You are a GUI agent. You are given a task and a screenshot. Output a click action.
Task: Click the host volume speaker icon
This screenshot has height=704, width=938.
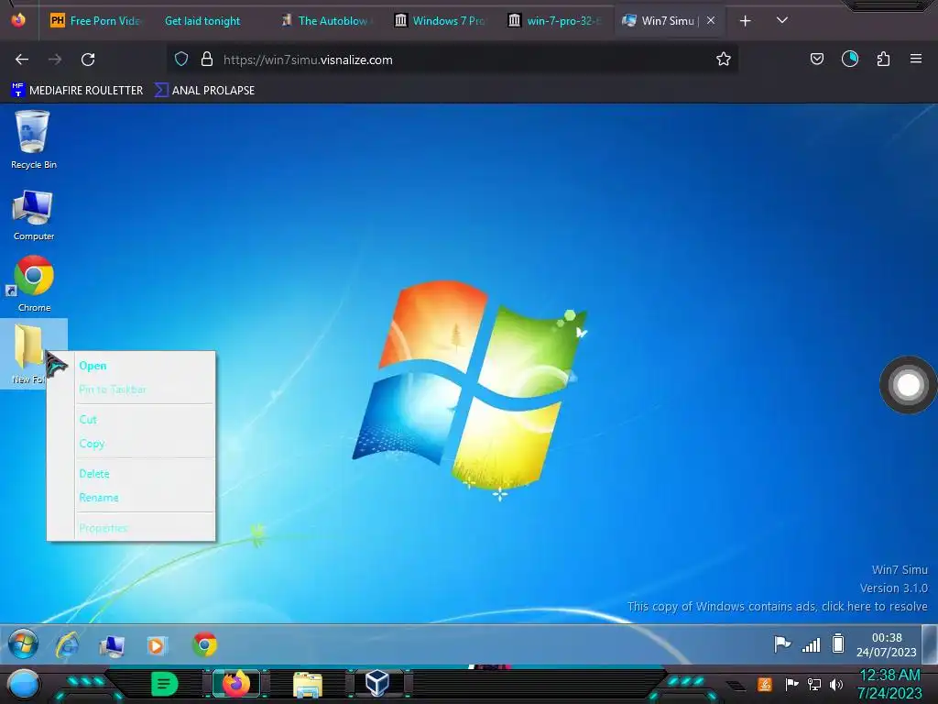click(835, 684)
